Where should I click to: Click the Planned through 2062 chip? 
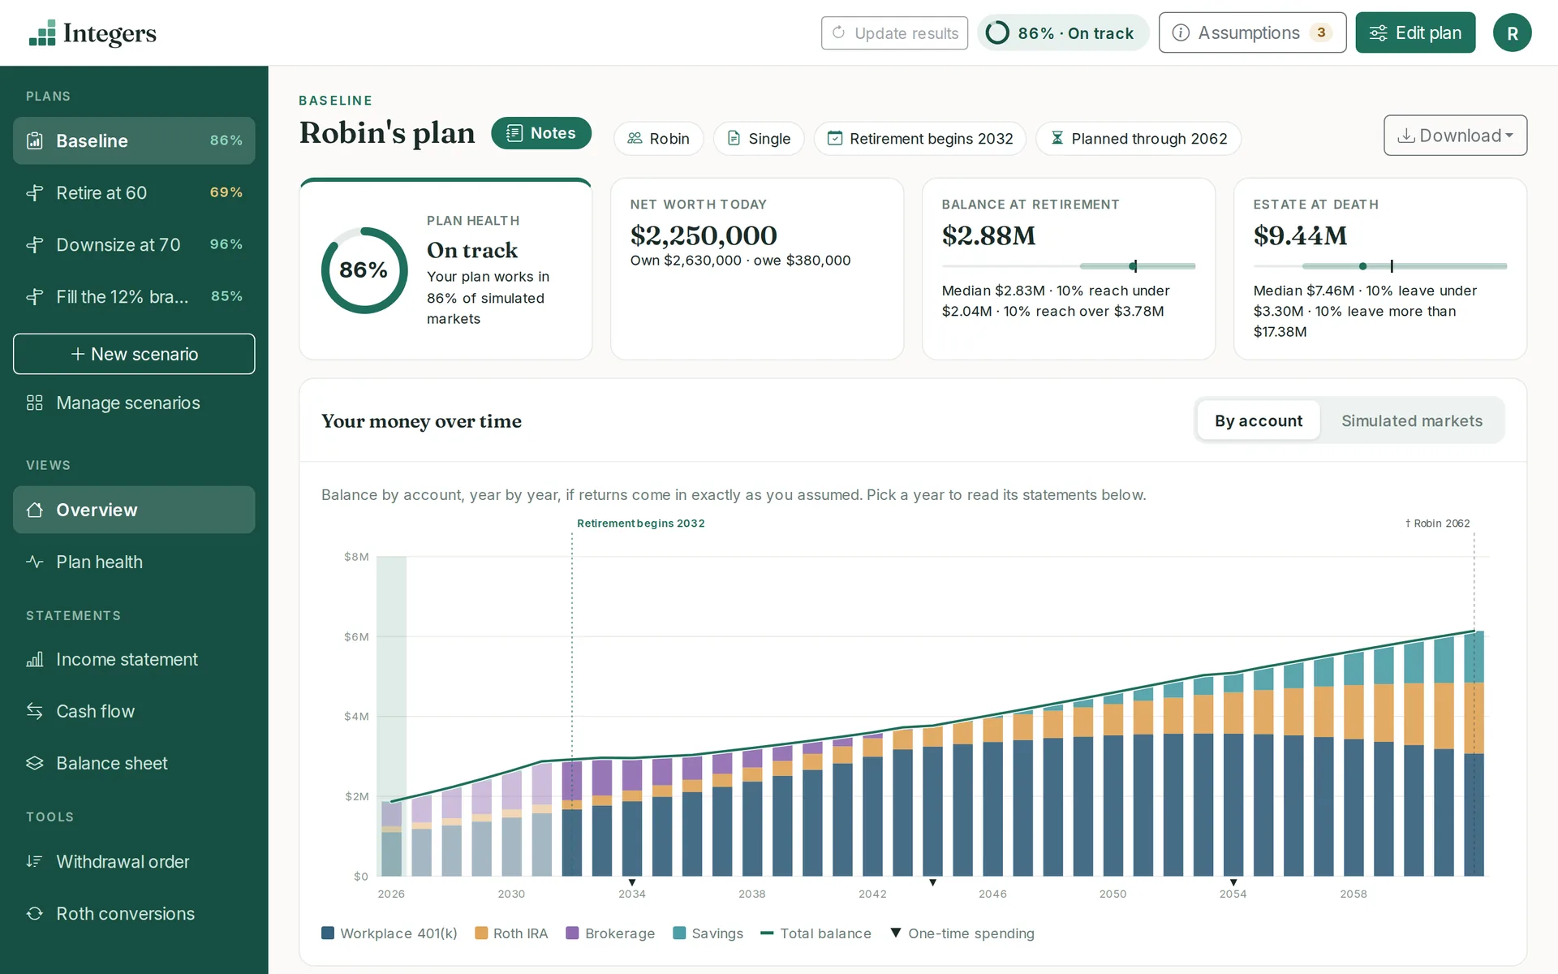pyautogui.click(x=1138, y=139)
